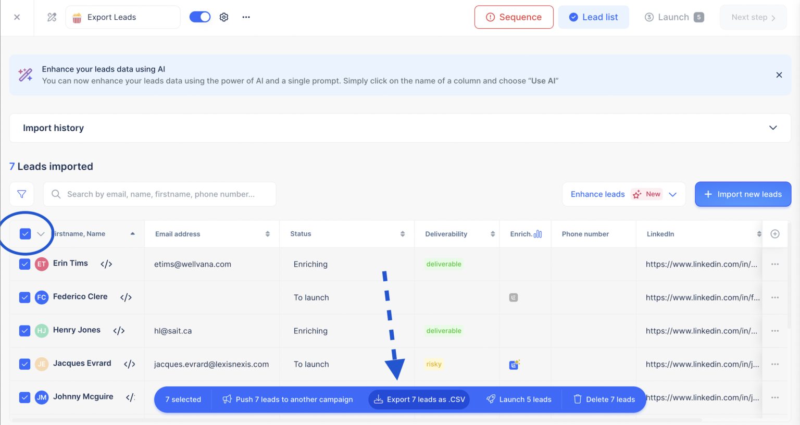Open row actions ellipsis for Henry Jones
Screen dimensions: 800x425
point(774,330)
